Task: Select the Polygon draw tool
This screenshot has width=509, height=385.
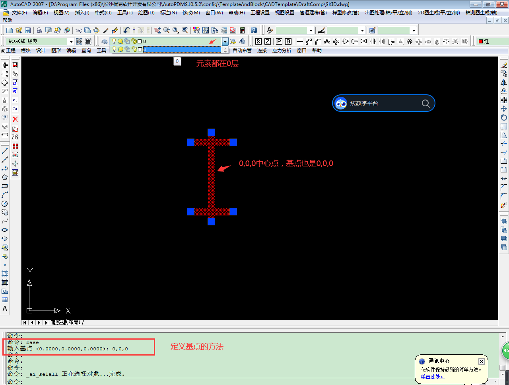Action: pyautogui.click(x=5, y=177)
